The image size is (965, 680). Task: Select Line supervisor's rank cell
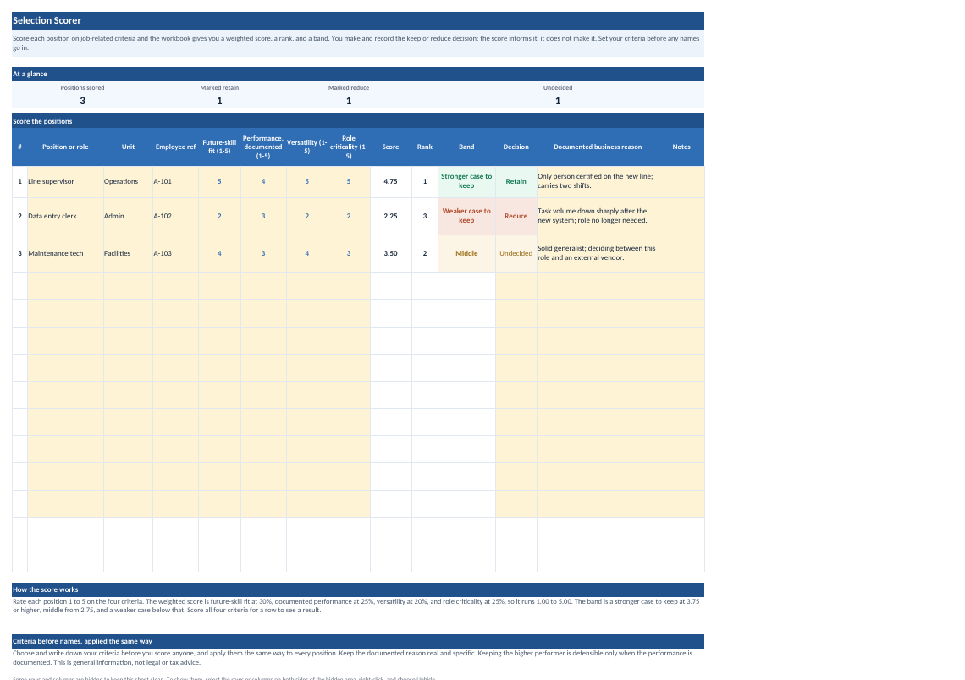[x=425, y=182]
